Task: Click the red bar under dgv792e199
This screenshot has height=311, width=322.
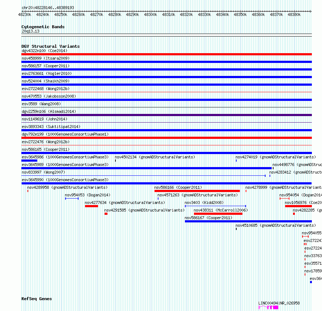Action: (166, 138)
